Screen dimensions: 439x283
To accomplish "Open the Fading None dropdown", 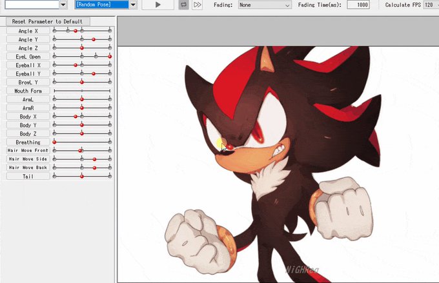I will click(265, 5).
